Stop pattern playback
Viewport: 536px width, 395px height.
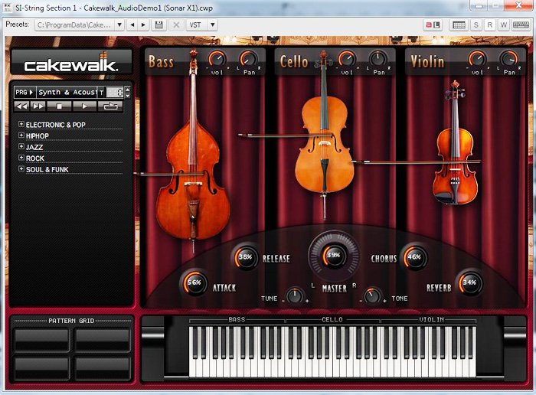click(59, 106)
